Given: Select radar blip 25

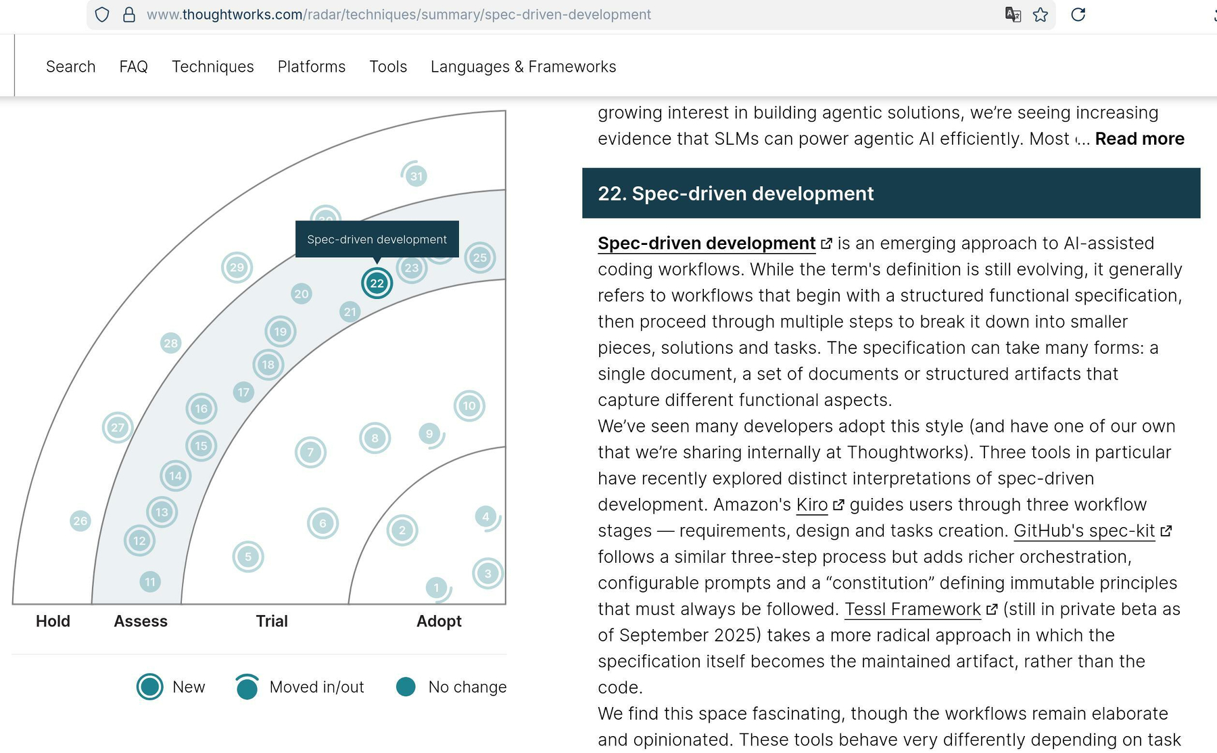Looking at the screenshot, I should point(480,257).
